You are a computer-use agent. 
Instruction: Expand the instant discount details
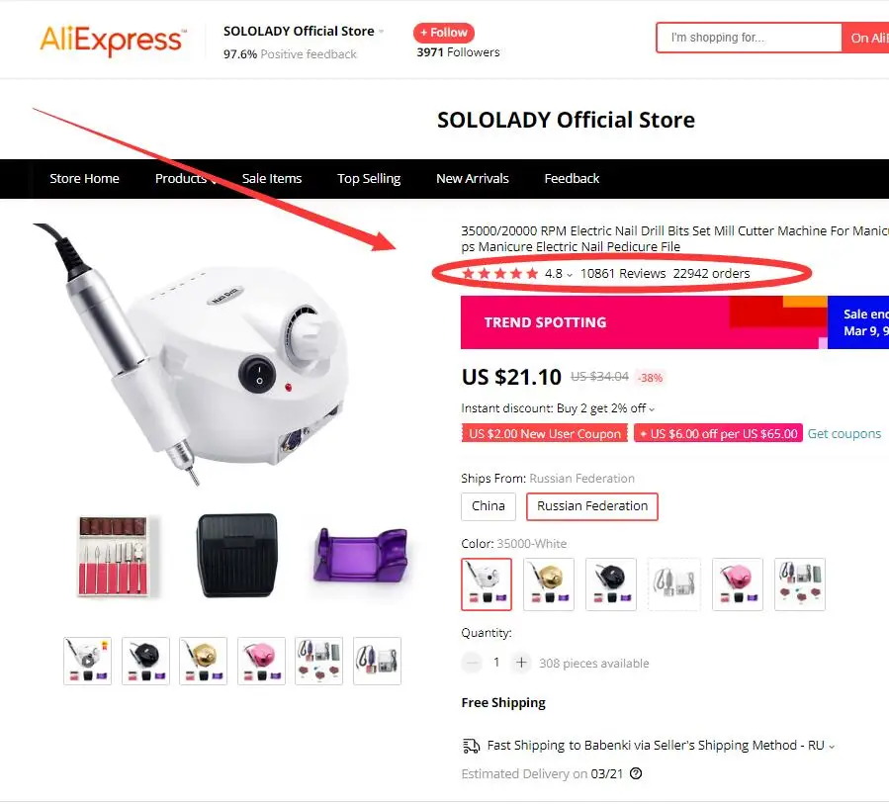(x=652, y=409)
